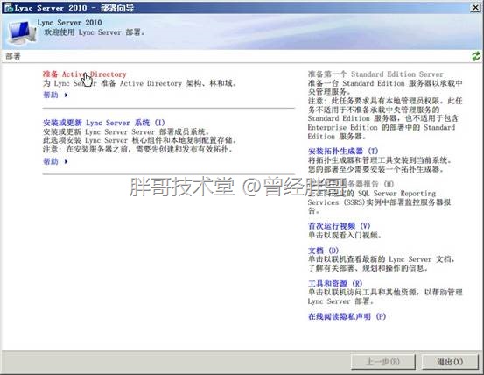This screenshot has width=484, height=375.
Task: Click text 欢迎使用 Lync Server 部署
Action: [x=94, y=32]
